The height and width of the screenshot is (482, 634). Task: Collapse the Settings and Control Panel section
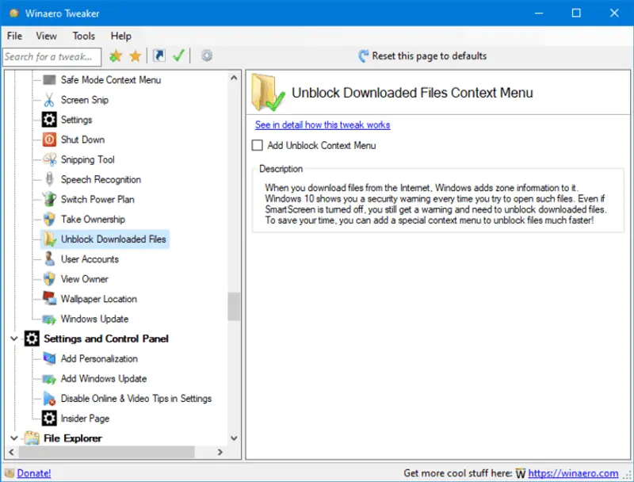coord(13,339)
